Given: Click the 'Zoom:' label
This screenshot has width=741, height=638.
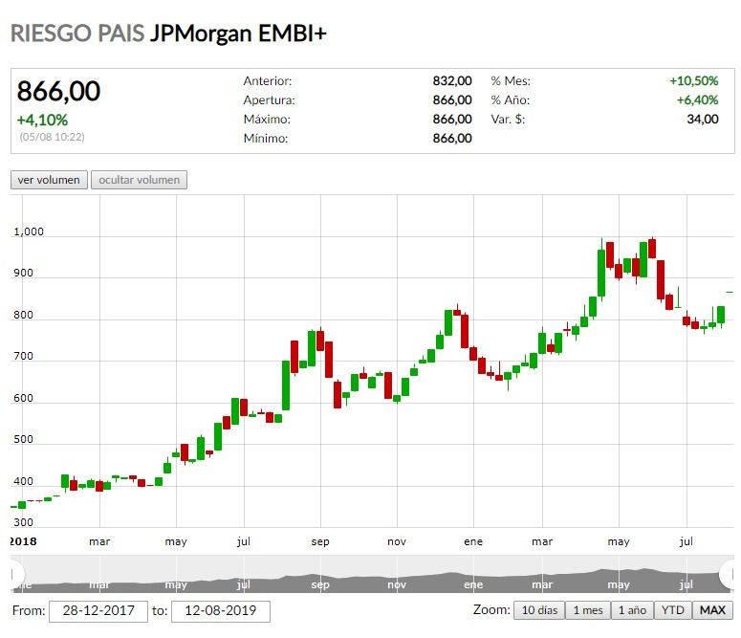Looking at the screenshot, I should 491,609.
